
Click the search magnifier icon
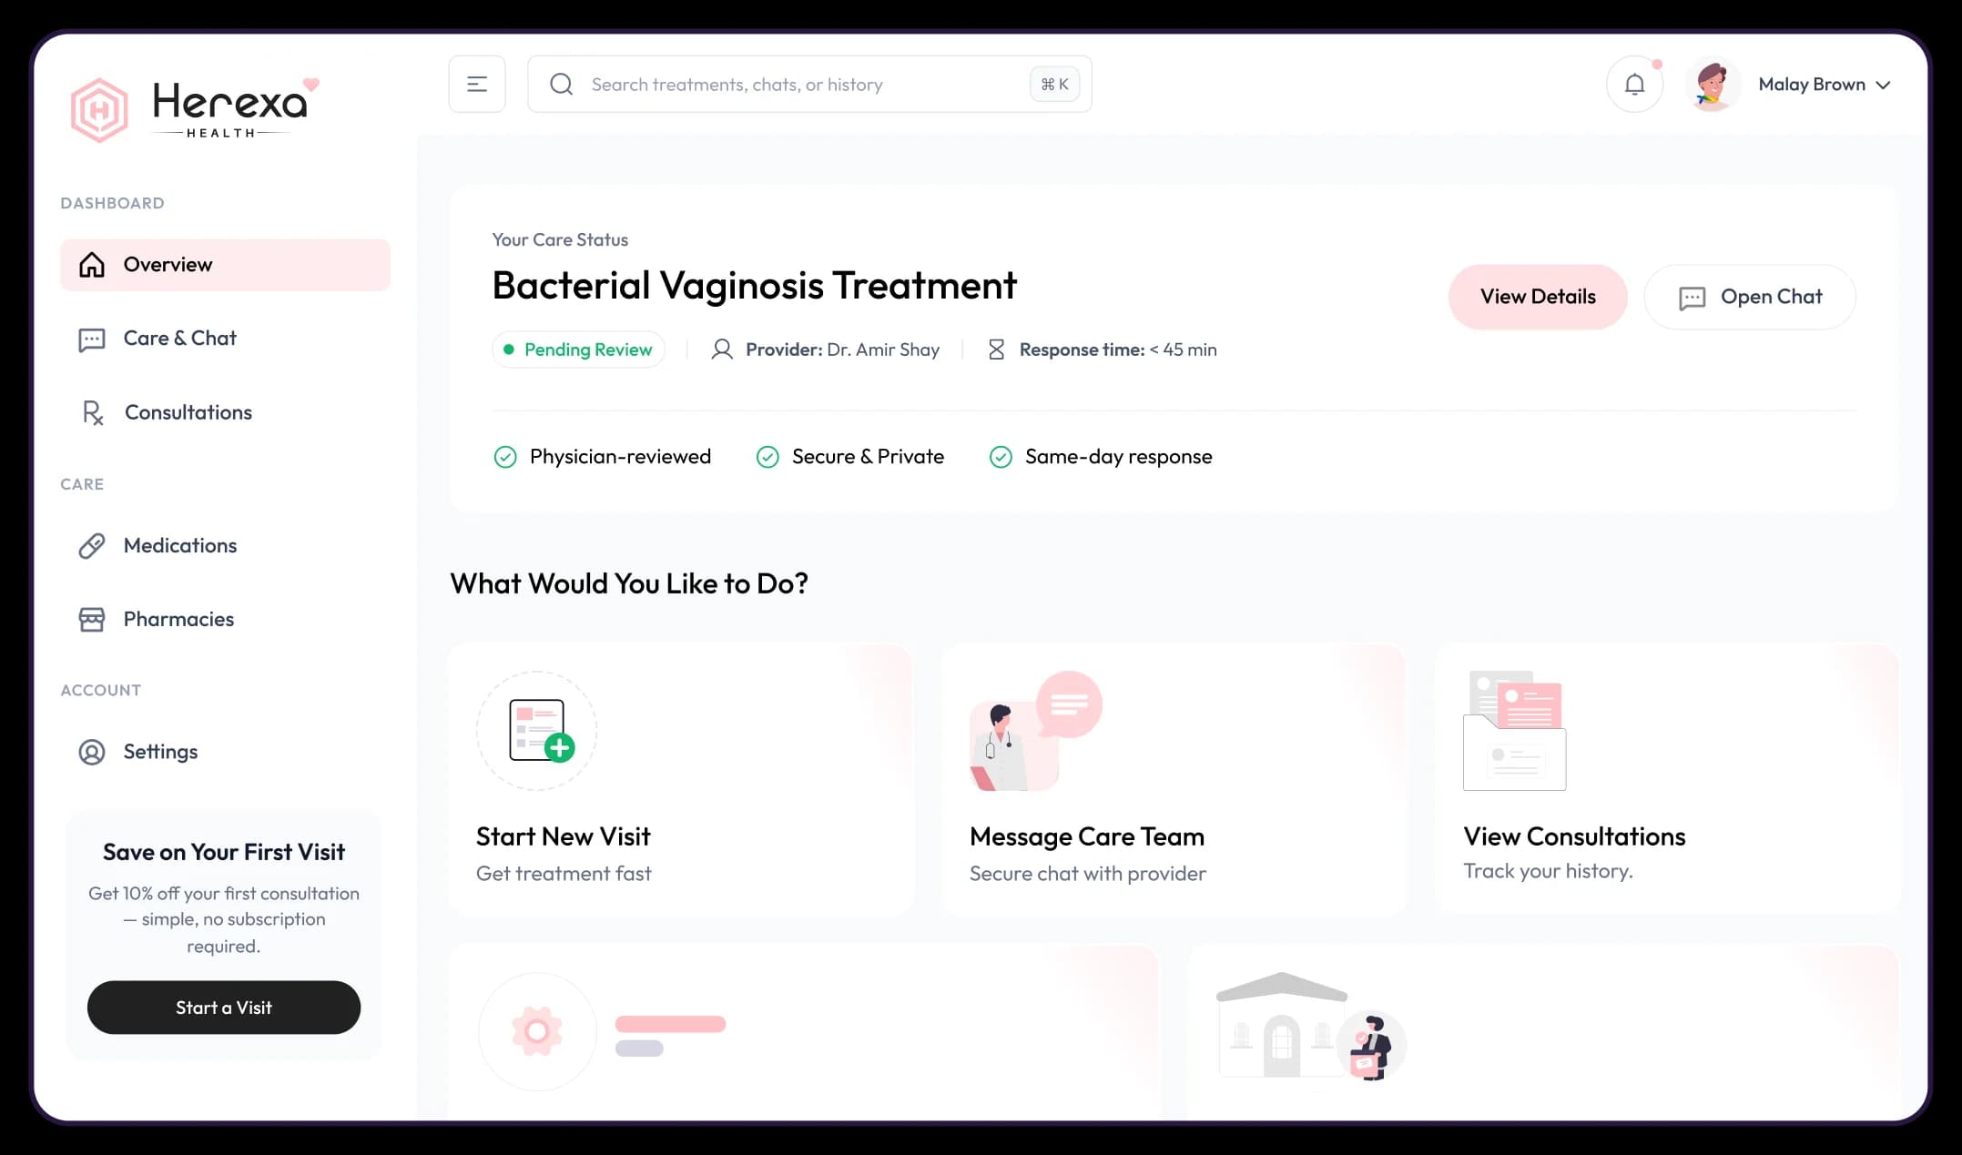(562, 85)
